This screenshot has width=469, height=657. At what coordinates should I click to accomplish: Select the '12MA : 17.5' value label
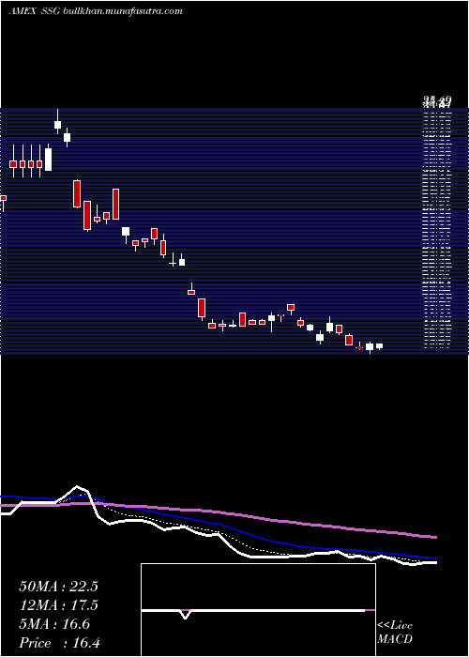pos(58,605)
